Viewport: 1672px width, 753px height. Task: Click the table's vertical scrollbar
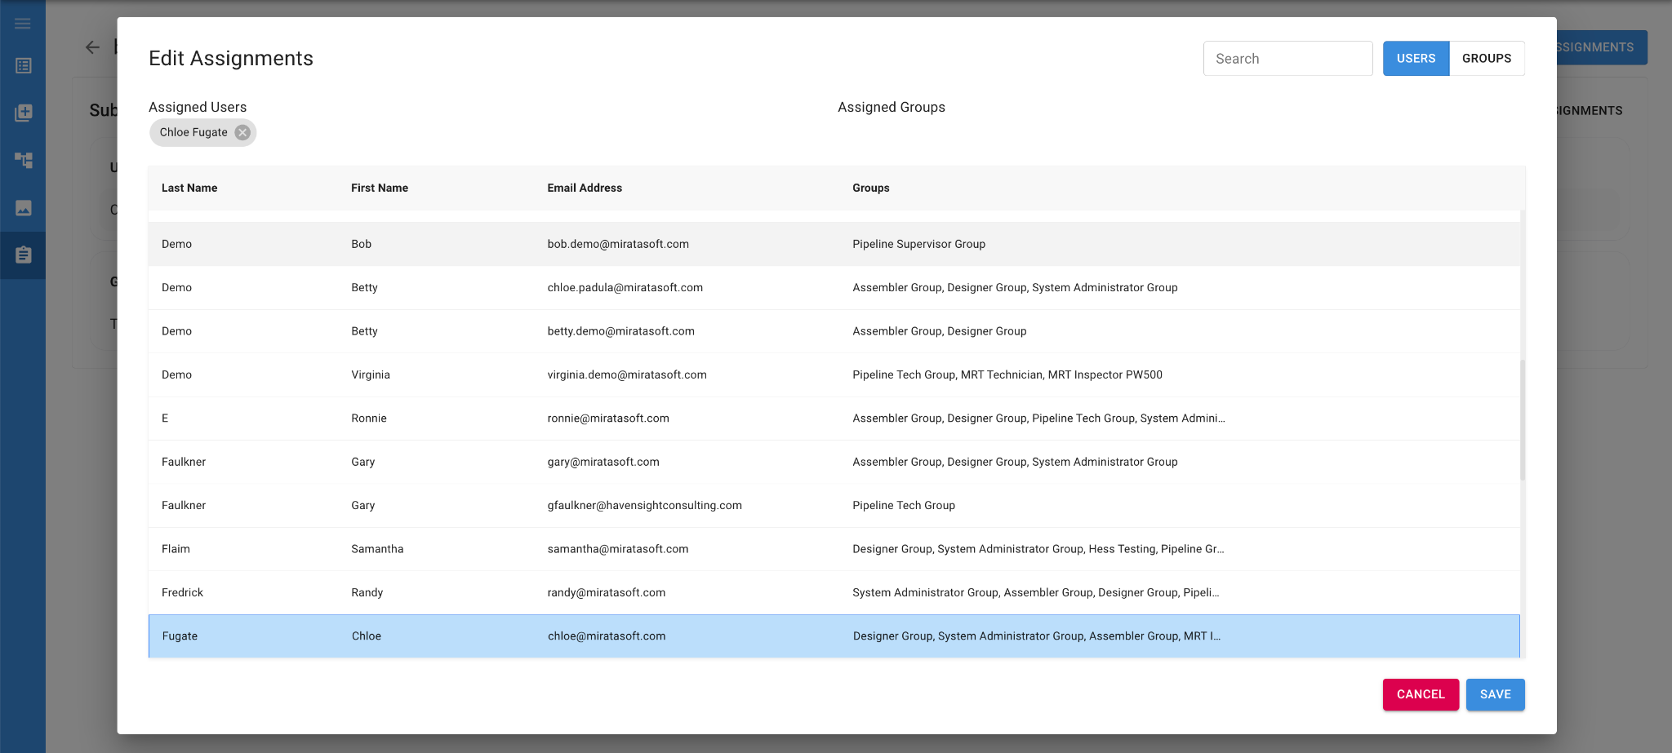[1523, 420]
